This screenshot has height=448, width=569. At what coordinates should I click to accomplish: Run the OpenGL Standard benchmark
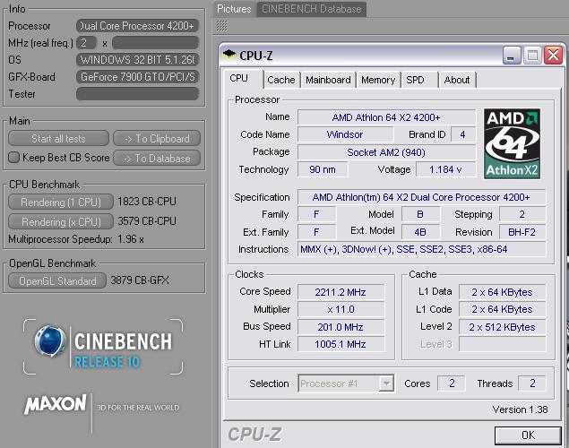[x=57, y=280]
